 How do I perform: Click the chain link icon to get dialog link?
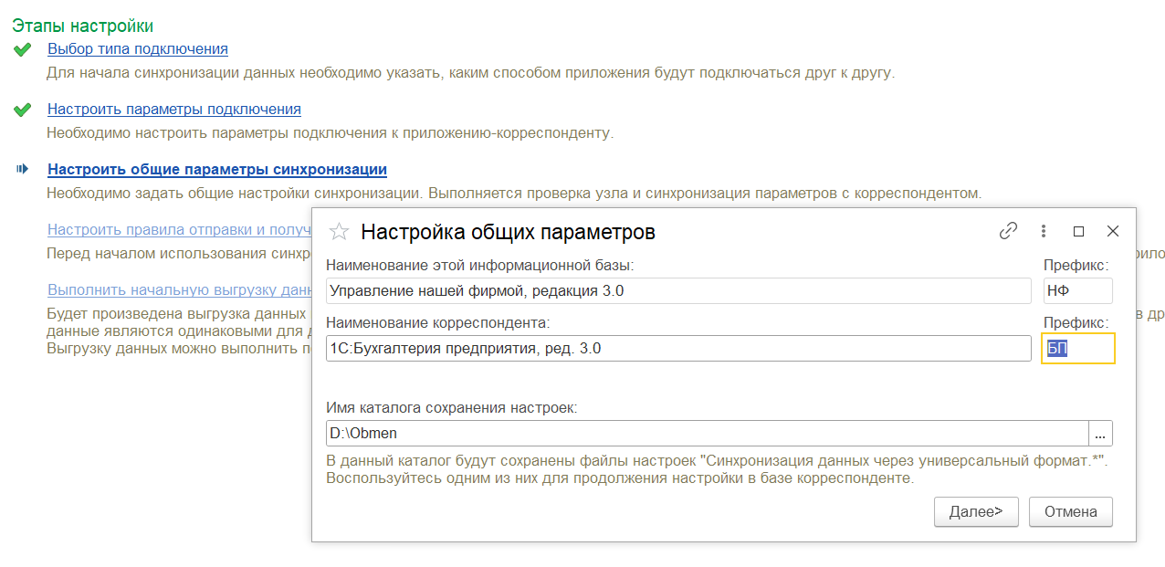click(x=1008, y=231)
